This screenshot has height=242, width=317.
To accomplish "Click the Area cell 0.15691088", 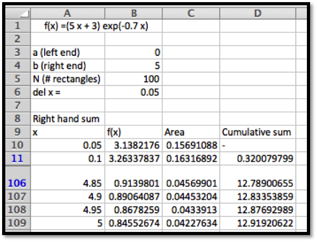I will pyautogui.click(x=191, y=145).
